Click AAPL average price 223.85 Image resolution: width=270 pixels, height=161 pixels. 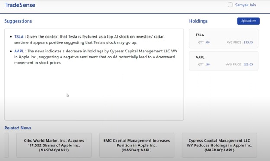(248, 64)
